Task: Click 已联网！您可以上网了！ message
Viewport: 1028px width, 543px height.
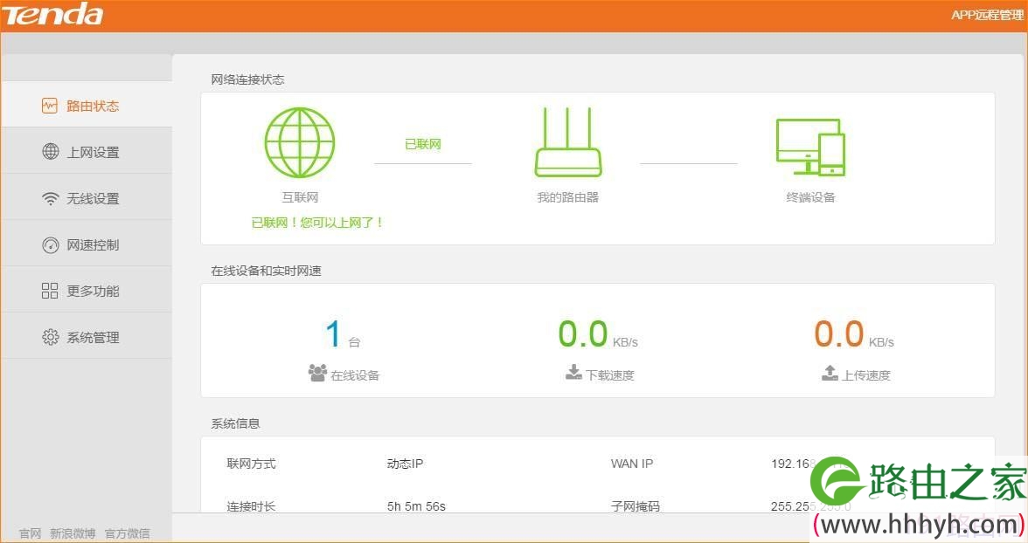Action: click(318, 223)
